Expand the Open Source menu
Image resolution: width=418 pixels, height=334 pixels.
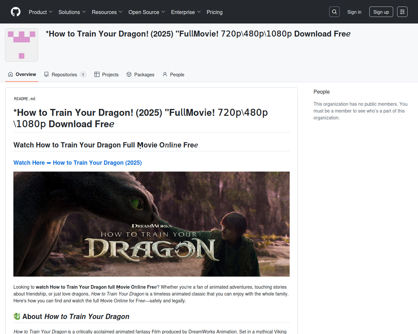[x=147, y=12]
